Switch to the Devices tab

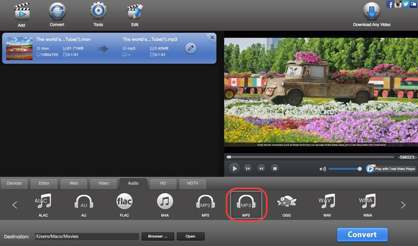click(x=14, y=183)
